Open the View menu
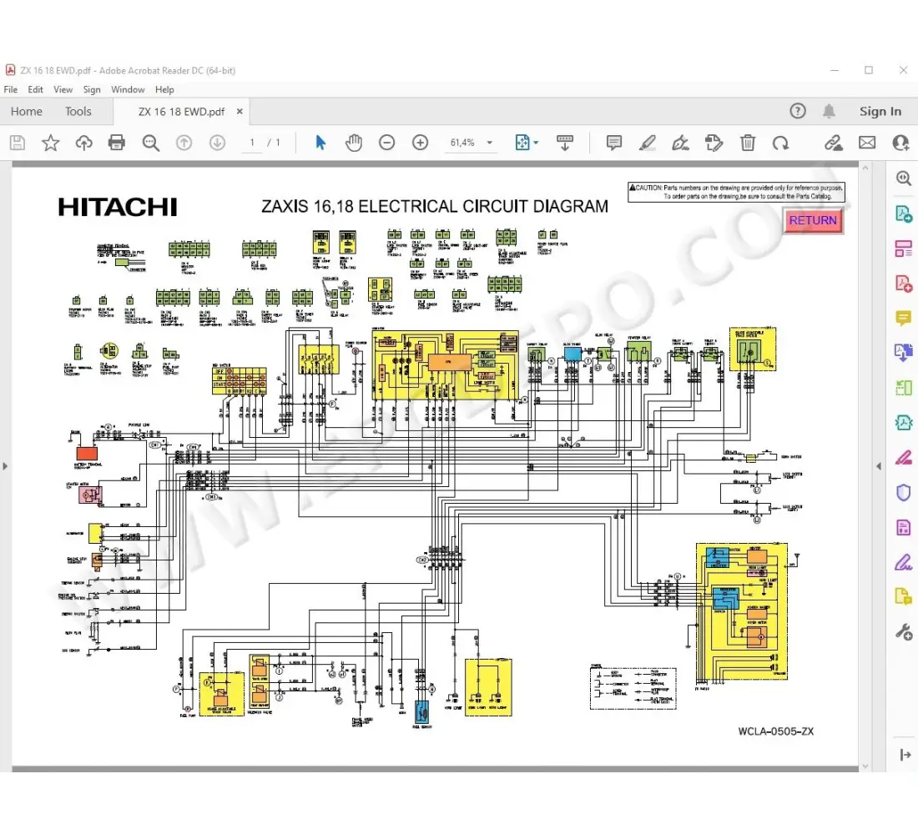Viewport: 918px width, 834px height. point(63,89)
